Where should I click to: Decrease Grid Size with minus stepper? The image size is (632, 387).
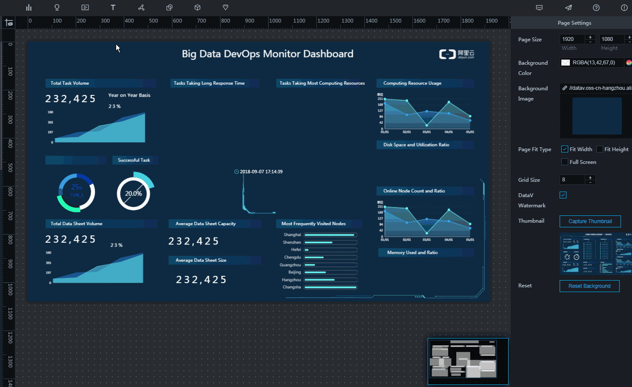click(590, 182)
